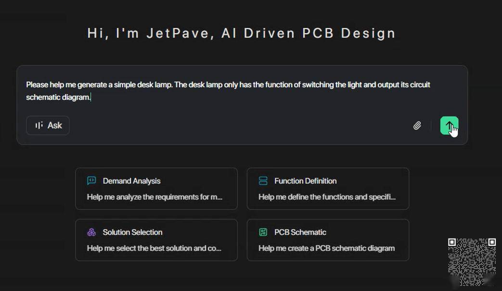Click the Demand Analysis chat bubble icon
The width and height of the screenshot is (502, 291).
point(91,181)
